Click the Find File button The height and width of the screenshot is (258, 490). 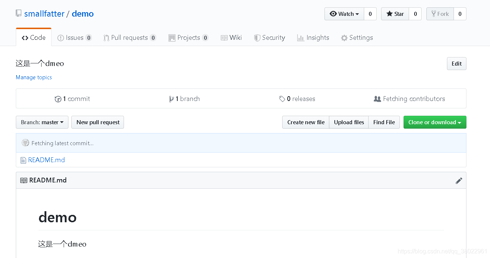384,122
